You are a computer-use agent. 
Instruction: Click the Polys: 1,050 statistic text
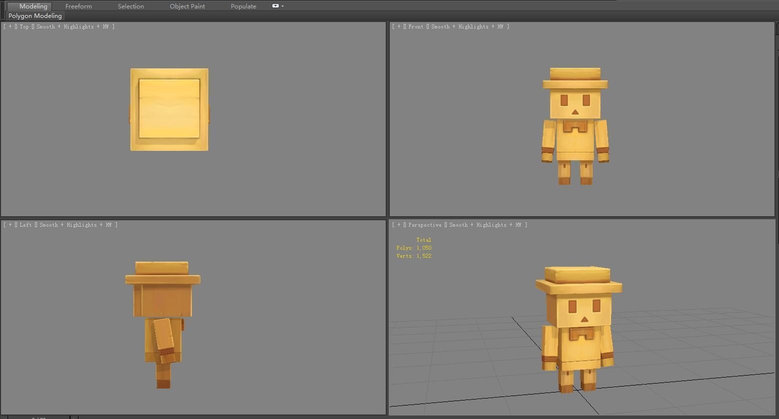click(x=414, y=248)
